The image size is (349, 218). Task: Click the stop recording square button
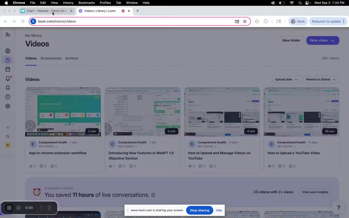click(9, 208)
